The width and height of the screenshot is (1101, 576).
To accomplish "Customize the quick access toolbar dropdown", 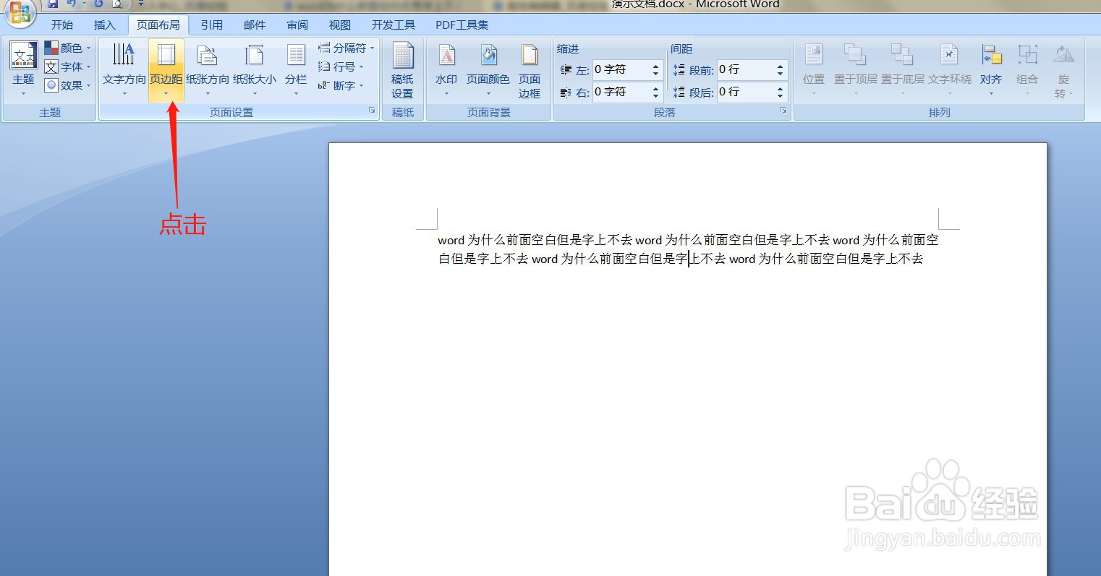I will 141,4.
